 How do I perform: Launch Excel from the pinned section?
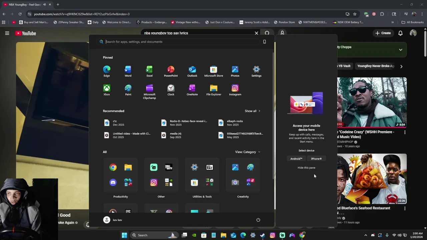click(x=149, y=71)
